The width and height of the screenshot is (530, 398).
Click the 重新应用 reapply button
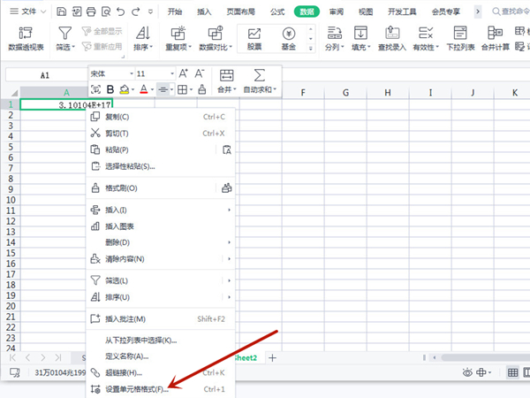coord(102,46)
